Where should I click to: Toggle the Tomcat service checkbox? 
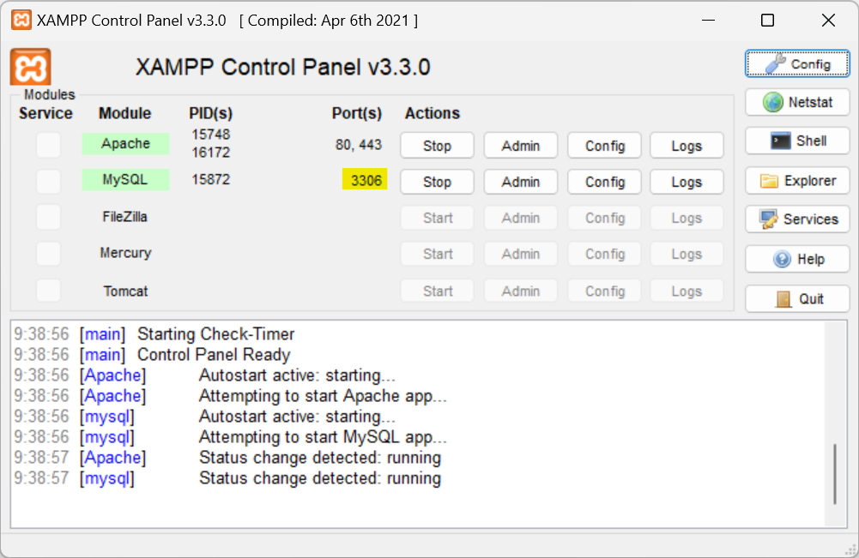pyautogui.click(x=48, y=291)
